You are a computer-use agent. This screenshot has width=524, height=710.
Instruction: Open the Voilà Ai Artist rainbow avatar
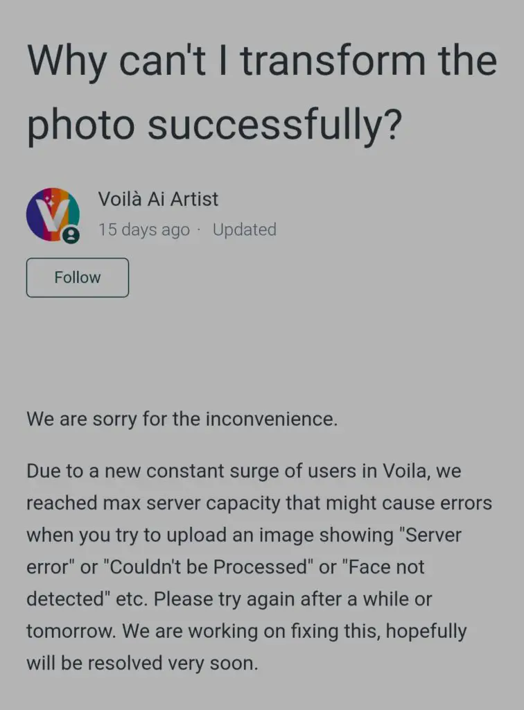53,215
